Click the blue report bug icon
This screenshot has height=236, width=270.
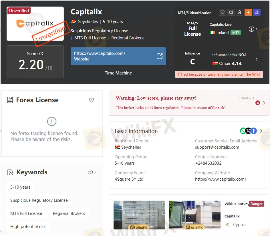tap(257, 12)
